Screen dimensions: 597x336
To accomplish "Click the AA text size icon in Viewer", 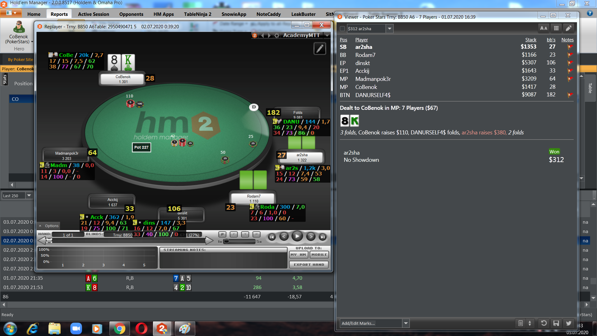I will click(544, 28).
